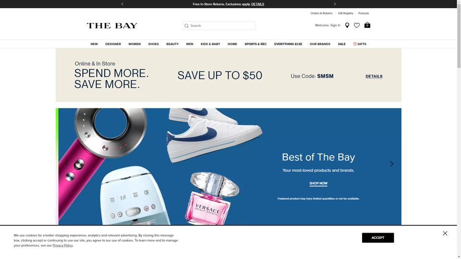Open the Privacy Policy link
461x259 pixels.
[62, 246]
